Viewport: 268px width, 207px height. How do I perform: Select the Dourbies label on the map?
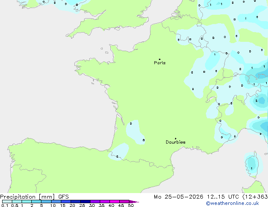(175, 142)
